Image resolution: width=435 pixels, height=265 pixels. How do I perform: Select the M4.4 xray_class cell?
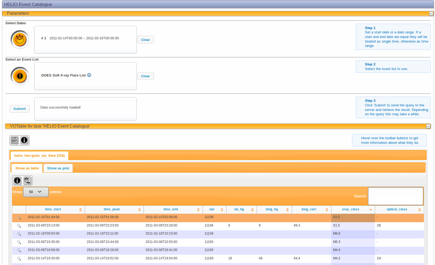(x=353, y=250)
